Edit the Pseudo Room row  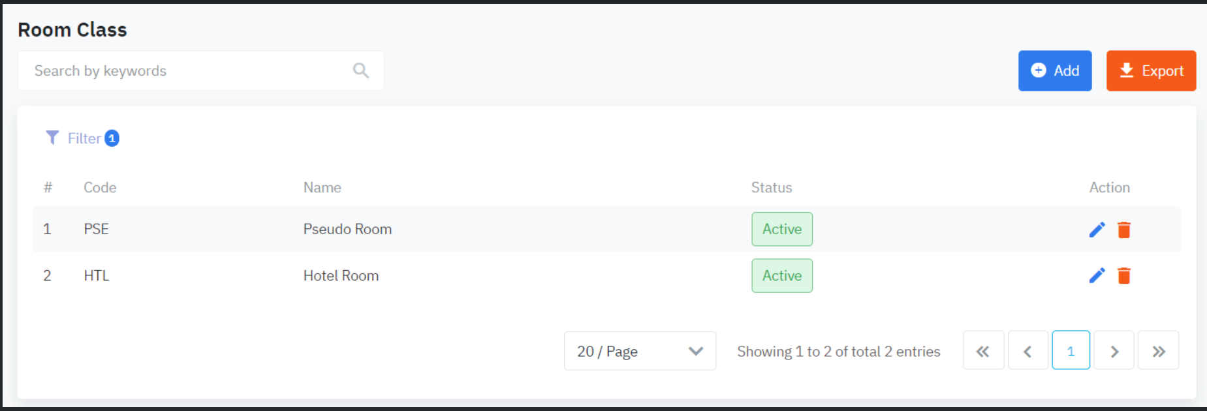tap(1097, 230)
